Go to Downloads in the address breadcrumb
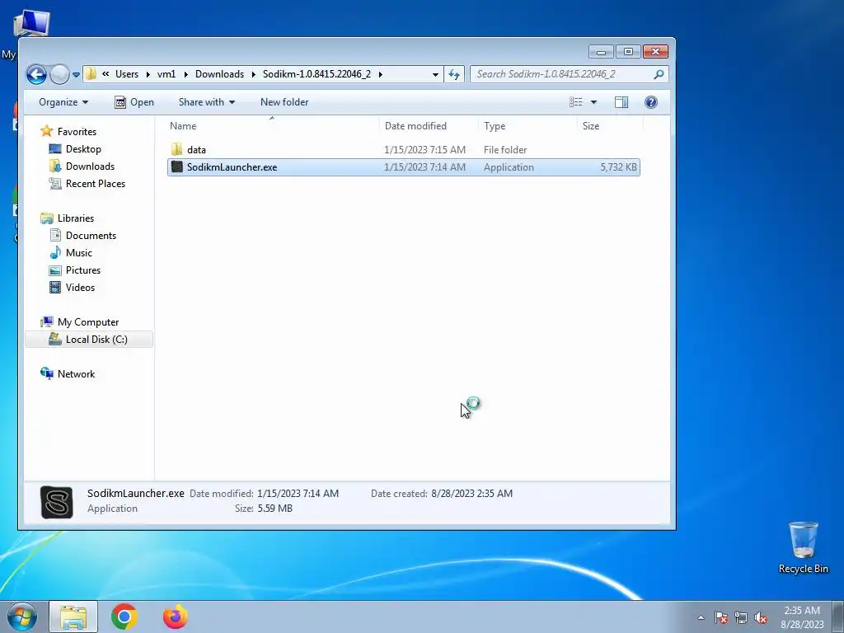This screenshot has width=844, height=633. coord(219,73)
